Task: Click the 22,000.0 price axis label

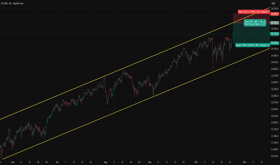Action: point(275,122)
